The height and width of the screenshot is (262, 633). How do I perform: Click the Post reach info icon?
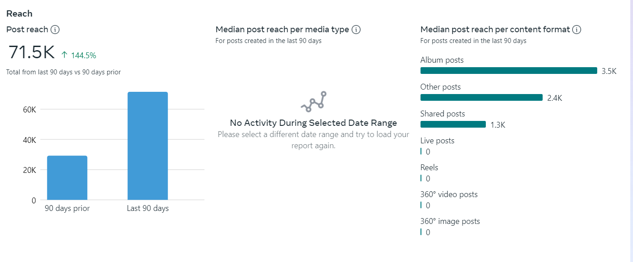tap(55, 30)
